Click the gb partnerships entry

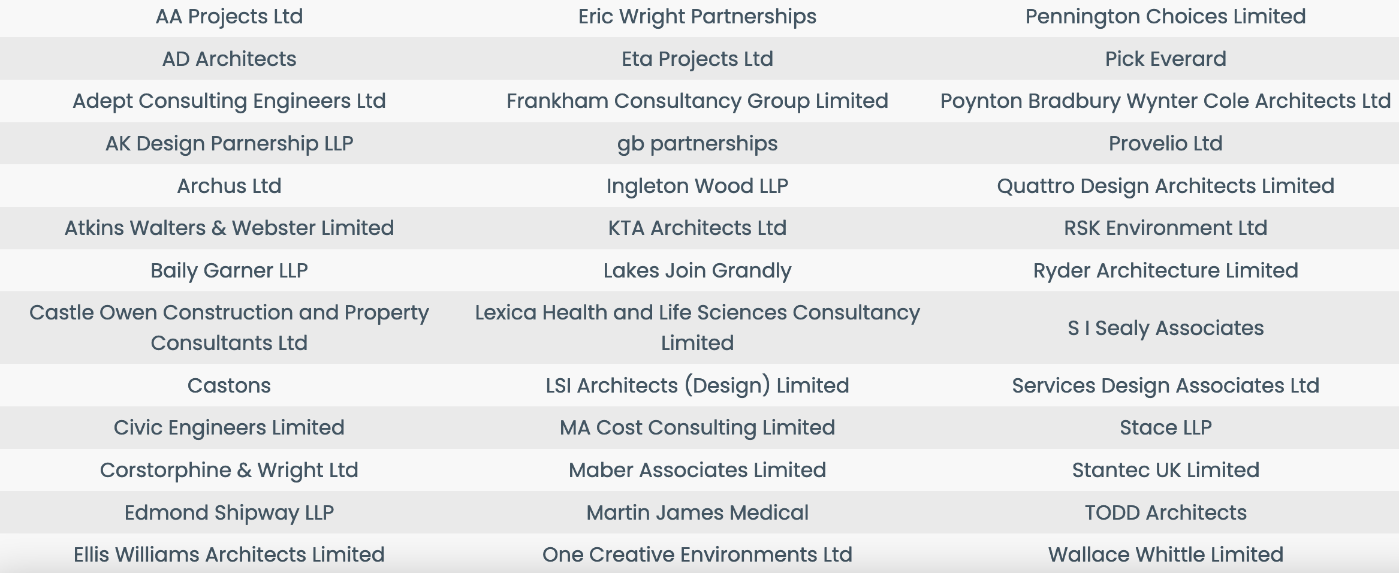point(697,144)
